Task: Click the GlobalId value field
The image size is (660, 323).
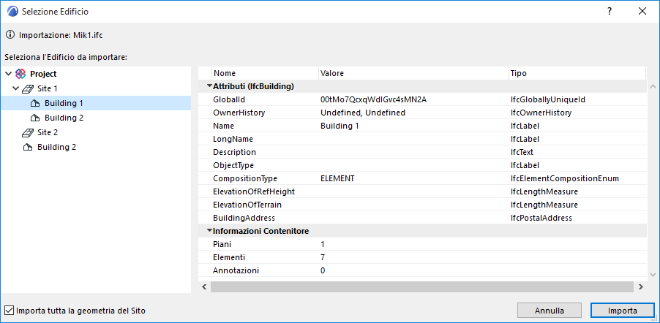Action: pos(373,99)
